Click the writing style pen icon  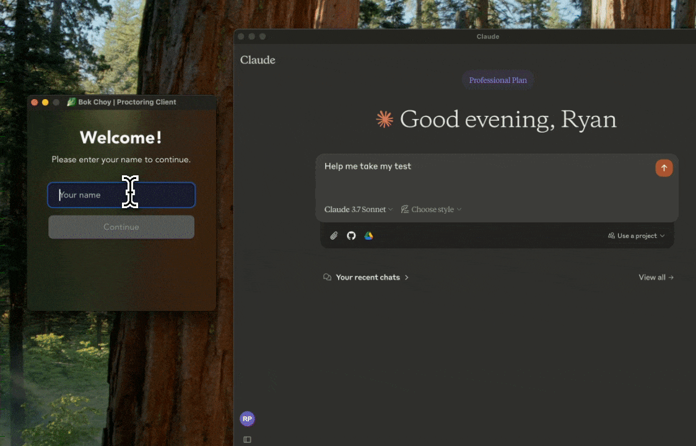tap(404, 209)
